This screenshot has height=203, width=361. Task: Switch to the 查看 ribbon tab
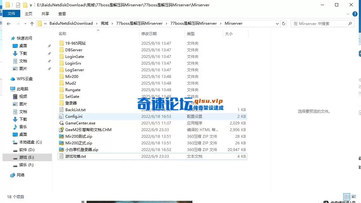tap(62, 14)
